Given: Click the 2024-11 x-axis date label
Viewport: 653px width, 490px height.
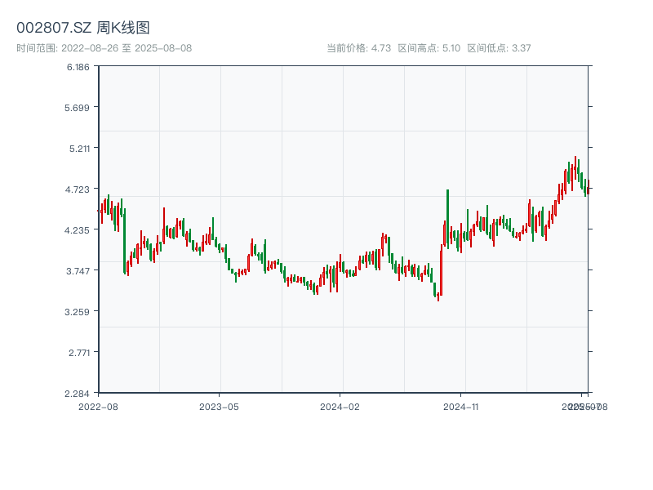Looking at the screenshot, I should tap(461, 406).
